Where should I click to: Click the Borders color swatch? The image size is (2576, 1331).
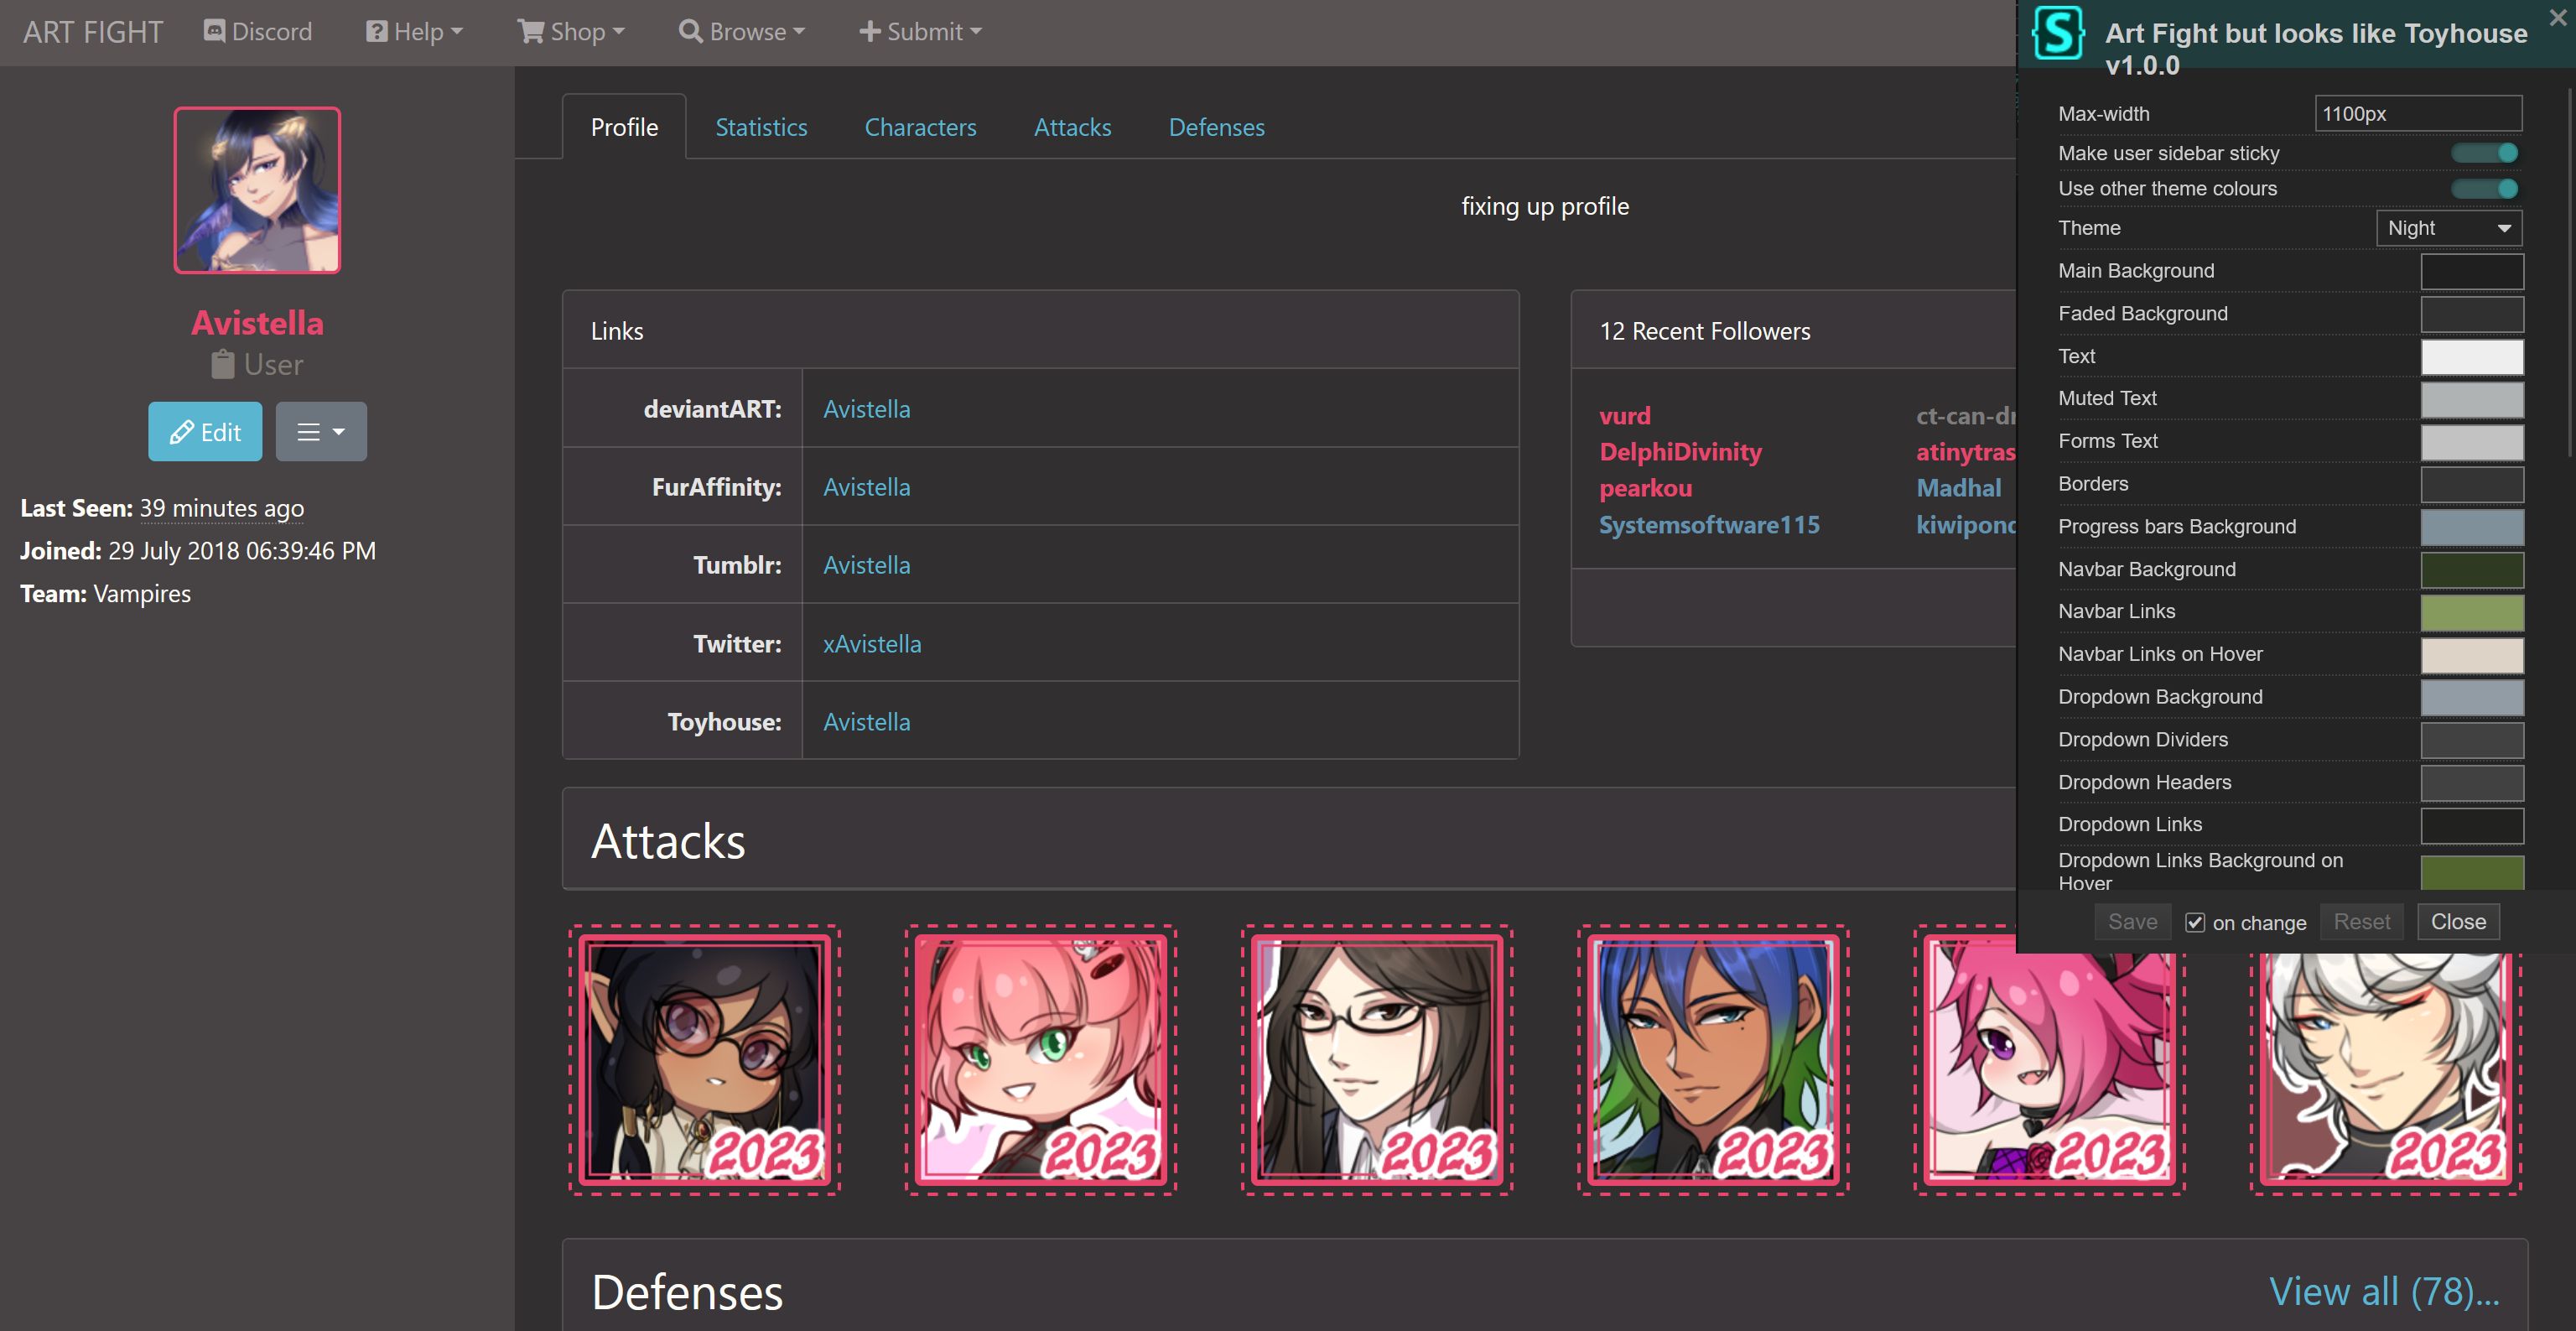tap(2471, 485)
